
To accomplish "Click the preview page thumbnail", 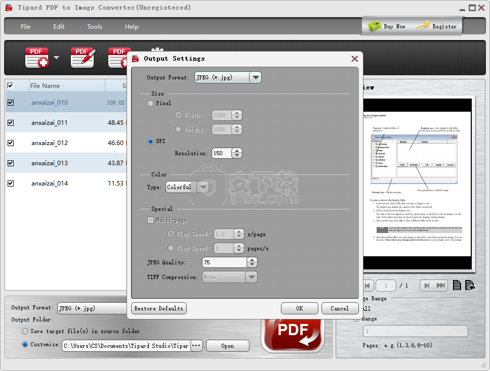I will [418, 184].
